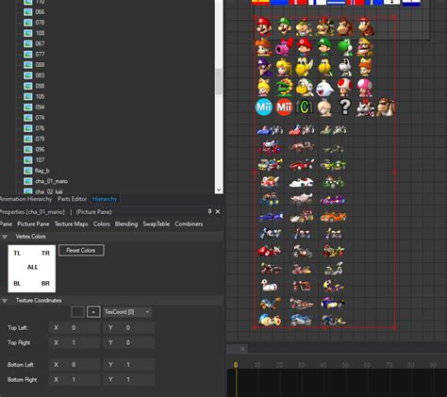Select the pink Birdo head icon
This screenshot has height=397, width=447.
click(284, 47)
